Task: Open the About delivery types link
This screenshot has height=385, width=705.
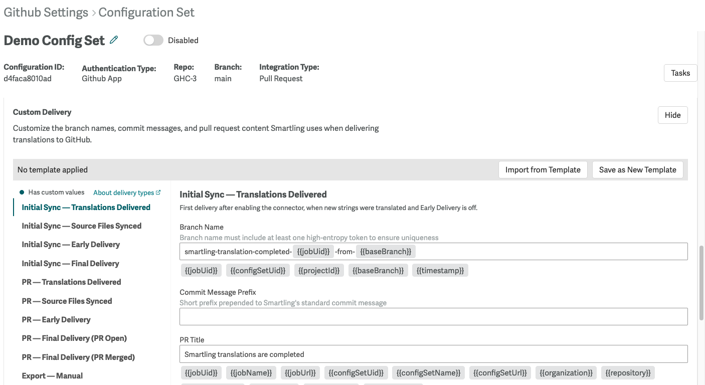Action: point(123,192)
